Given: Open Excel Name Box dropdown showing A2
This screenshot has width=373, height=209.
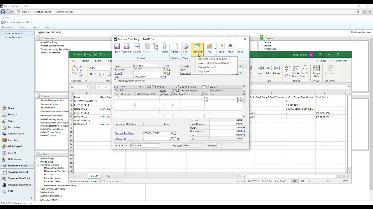Looking at the screenshot, I should point(87,87).
